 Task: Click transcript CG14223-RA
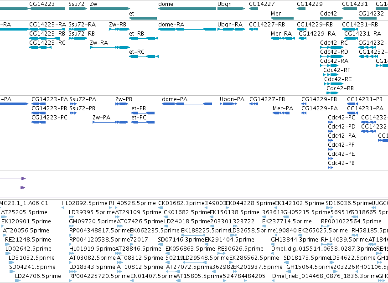(x=47, y=29)
